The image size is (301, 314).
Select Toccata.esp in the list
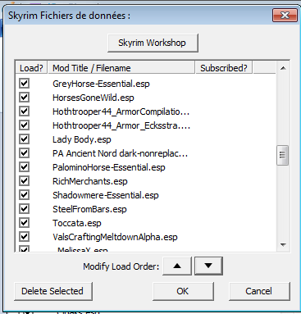pos(77,223)
